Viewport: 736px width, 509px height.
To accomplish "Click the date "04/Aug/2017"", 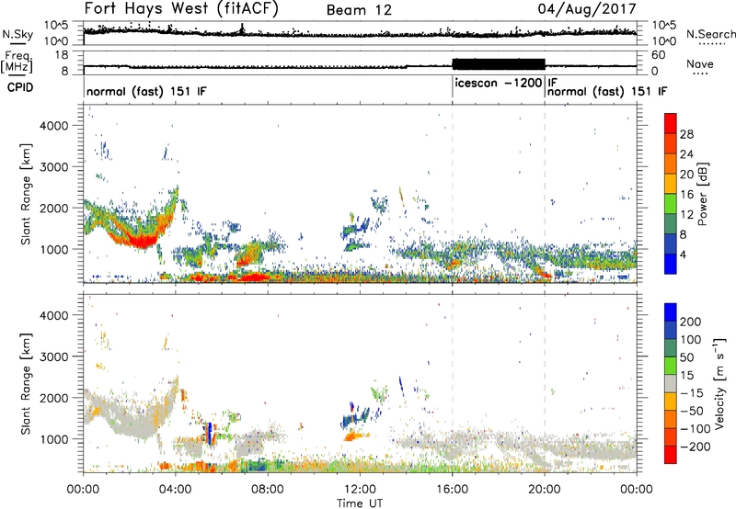I will 587,8.
